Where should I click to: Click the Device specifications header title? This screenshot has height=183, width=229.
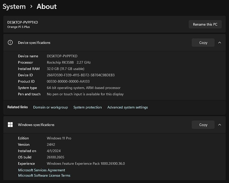point(34,43)
